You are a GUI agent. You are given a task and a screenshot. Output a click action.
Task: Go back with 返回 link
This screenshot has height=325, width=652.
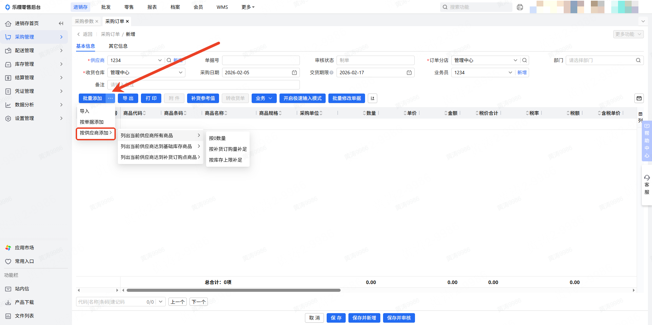coord(85,34)
